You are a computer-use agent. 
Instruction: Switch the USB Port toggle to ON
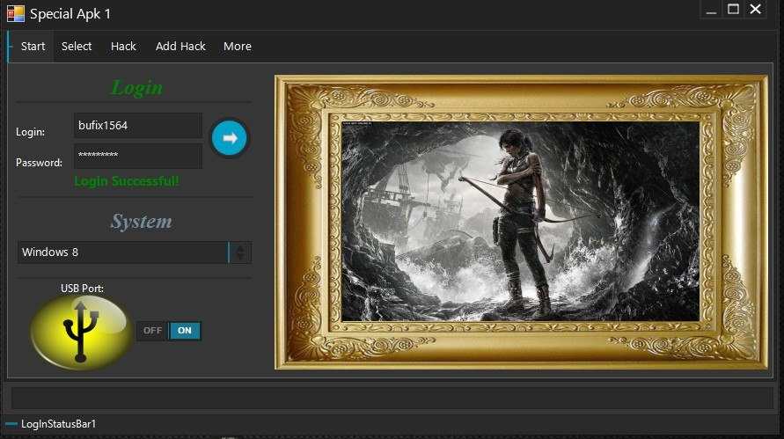(x=185, y=331)
